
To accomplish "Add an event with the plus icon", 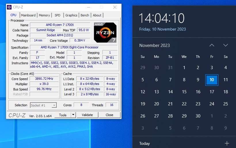I will pos(227,143).
